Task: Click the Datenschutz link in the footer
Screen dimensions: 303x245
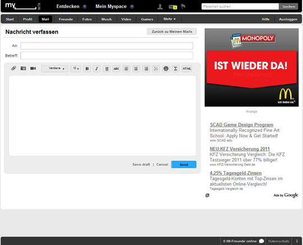Action: (279, 241)
